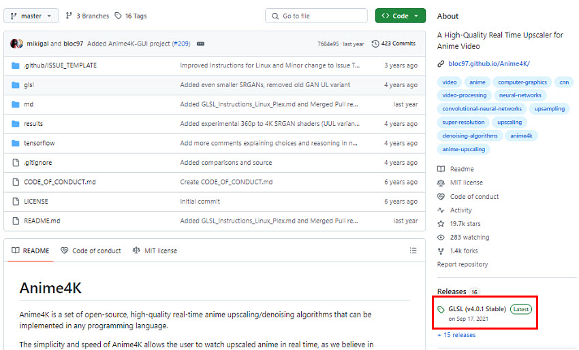
Task: Open the tensorflow folder
Action: click(39, 143)
